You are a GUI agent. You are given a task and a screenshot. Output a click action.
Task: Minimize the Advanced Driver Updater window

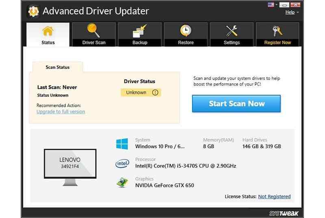[284, 5]
